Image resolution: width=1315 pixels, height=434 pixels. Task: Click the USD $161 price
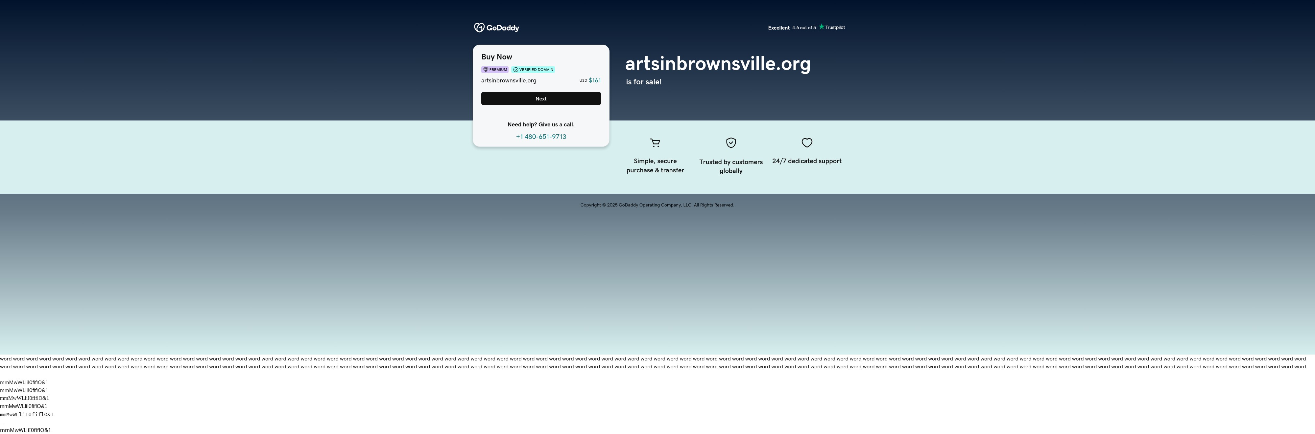point(589,80)
